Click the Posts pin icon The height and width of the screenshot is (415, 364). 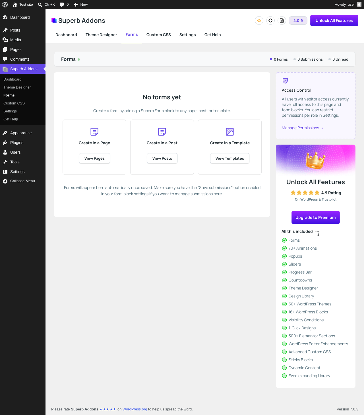5,30
